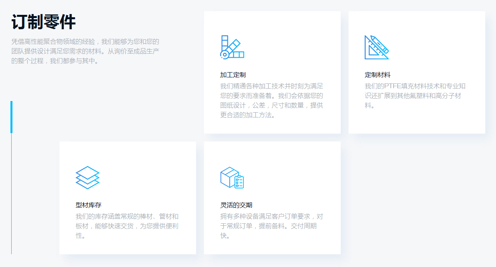Click the 灵活的交期 description paragraph

pyautogui.click(x=271, y=226)
